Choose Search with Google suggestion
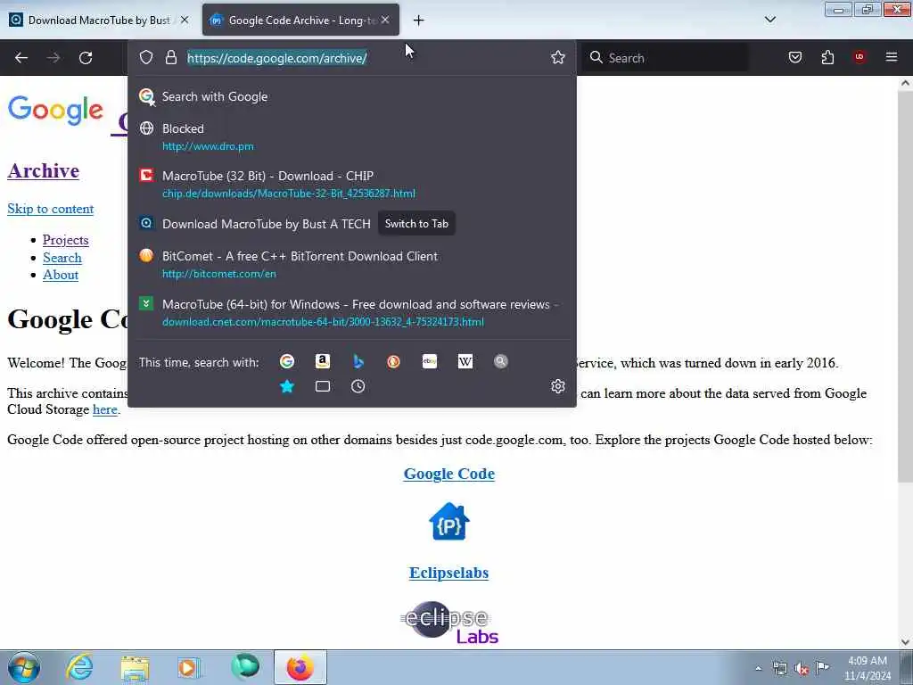This screenshot has width=913, height=685. pyautogui.click(x=351, y=96)
